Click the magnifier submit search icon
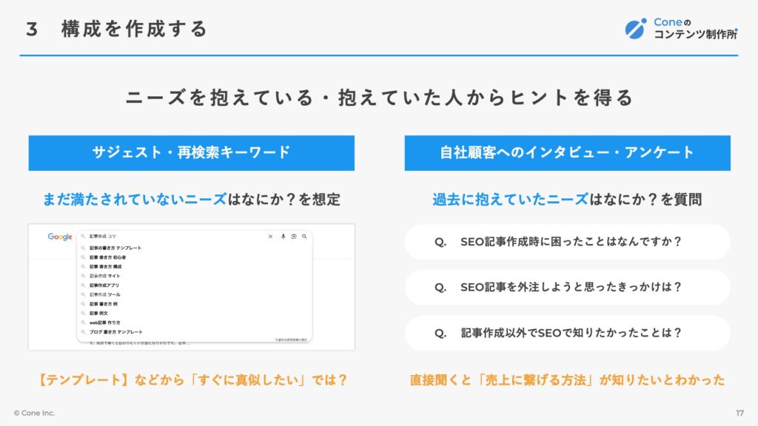 pyautogui.click(x=304, y=236)
